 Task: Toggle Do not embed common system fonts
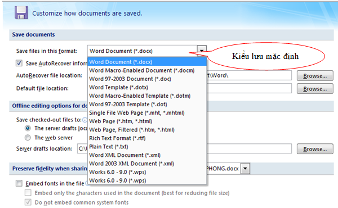[28, 202]
